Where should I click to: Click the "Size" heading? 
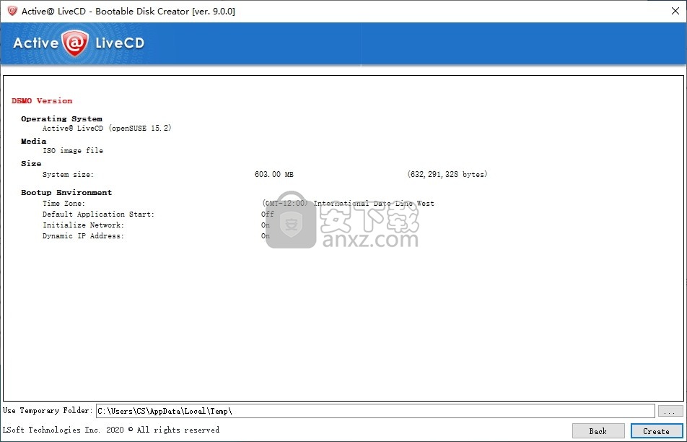tap(31, 163)
